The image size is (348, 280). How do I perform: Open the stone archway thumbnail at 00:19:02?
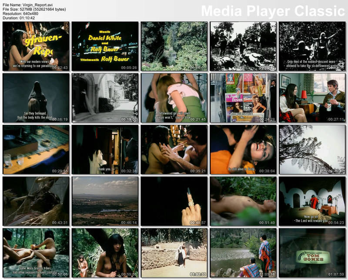pos(105,98)
